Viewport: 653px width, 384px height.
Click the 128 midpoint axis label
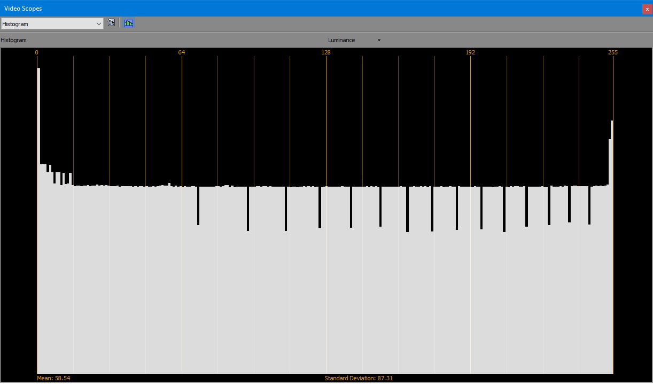coord(326,52)
